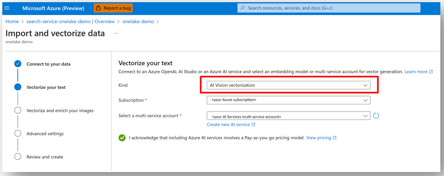Open the ellipsis menu beside page title
The height and width of the screenshot is (176, 444).
(116, 33)
